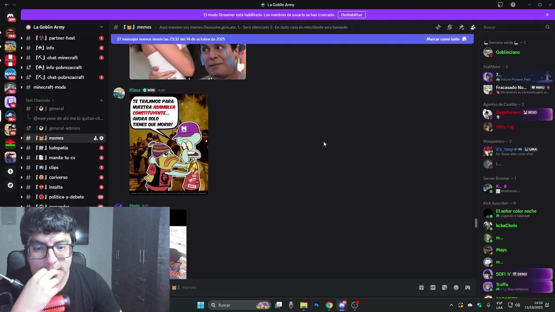Open minecraft-mods channel
This screenshot has width=555, height=312.
[x=64, y=87]
